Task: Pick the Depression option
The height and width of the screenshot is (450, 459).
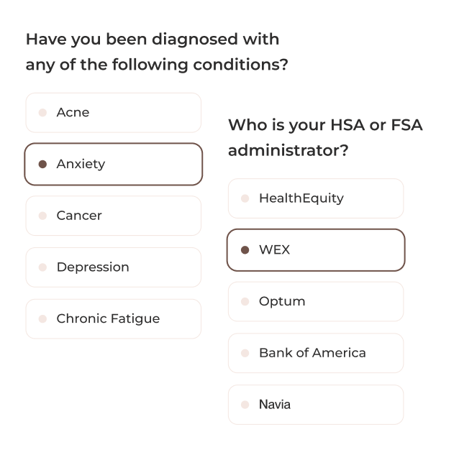Action: coord(113,267)
